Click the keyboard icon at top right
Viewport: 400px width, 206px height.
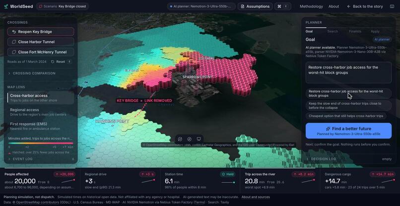click(392, 6)
